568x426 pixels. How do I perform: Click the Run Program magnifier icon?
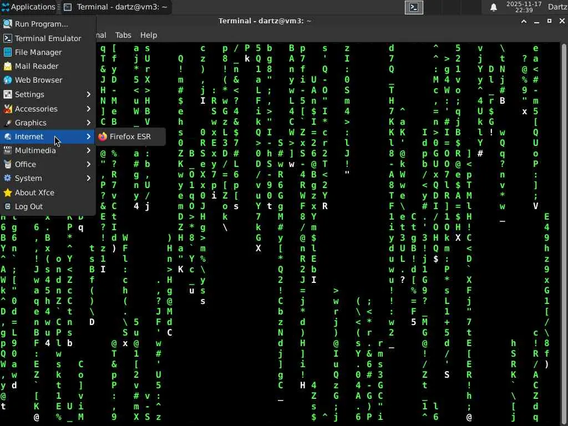click(8, 24)
